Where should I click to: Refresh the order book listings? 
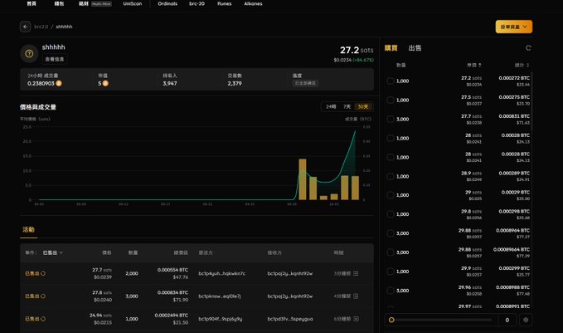pyautogui.click(x=528, y=48)
